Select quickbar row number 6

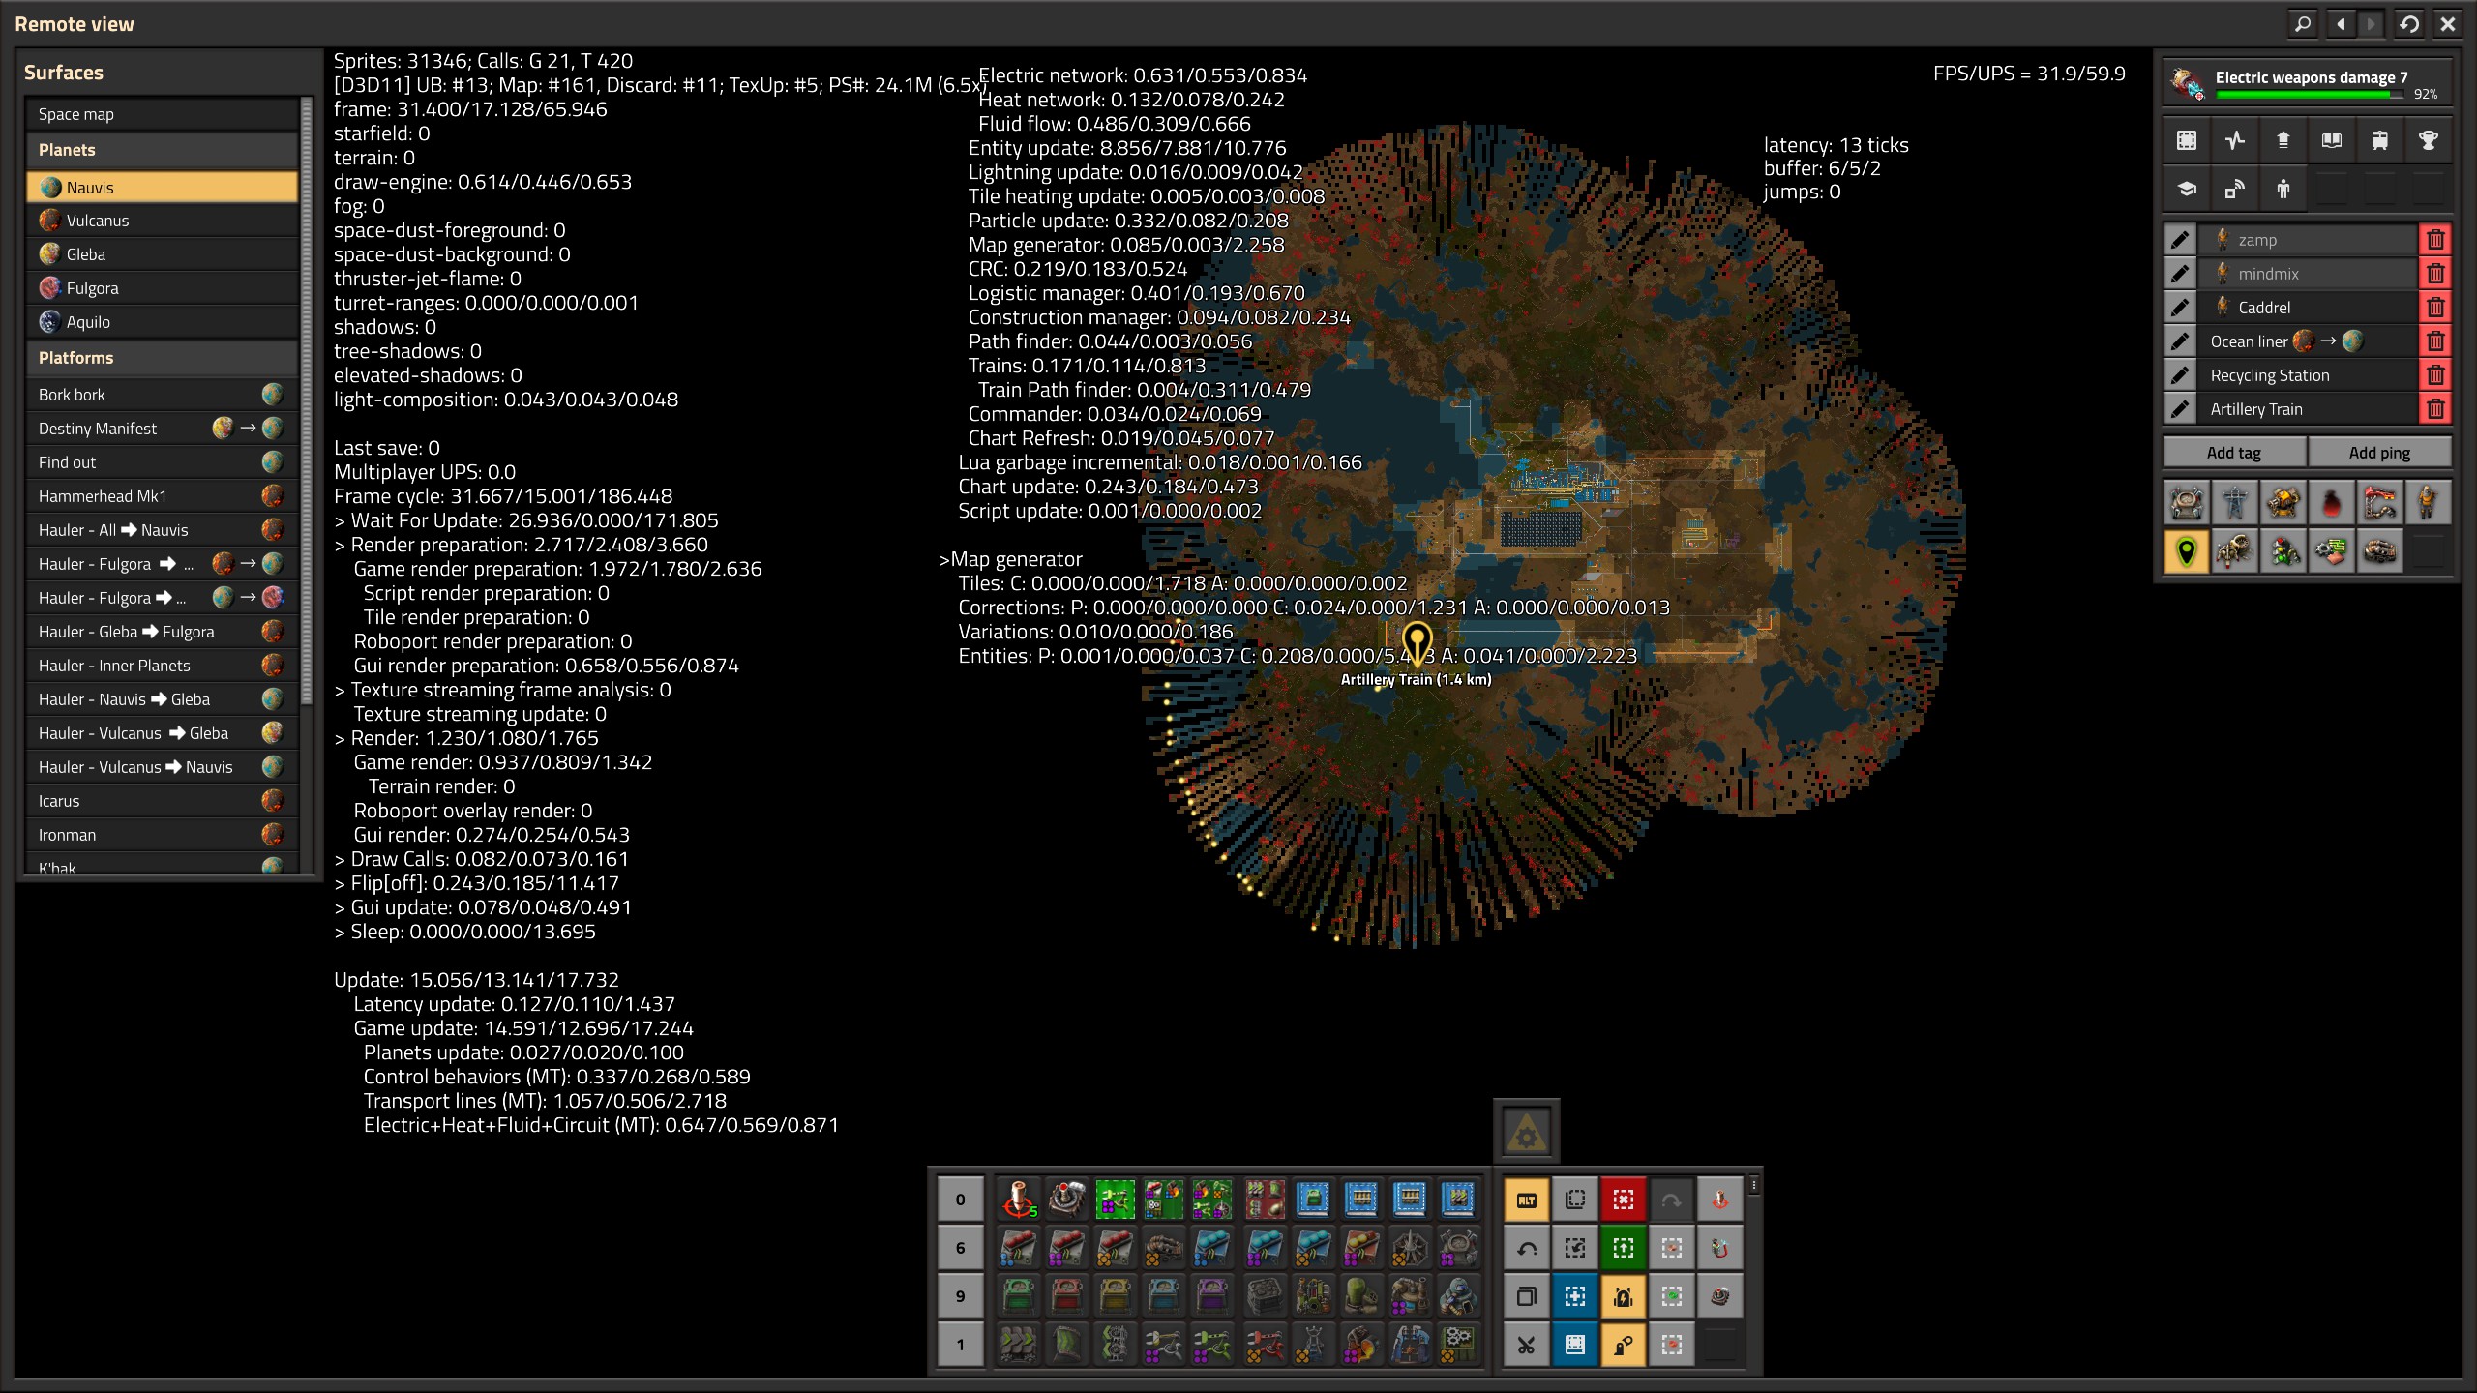961,1248
